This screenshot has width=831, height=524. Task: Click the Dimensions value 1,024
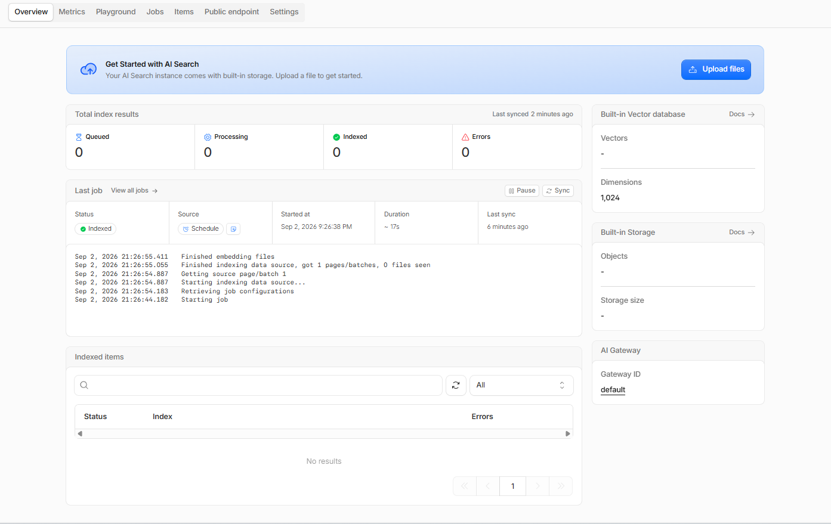(x=610, y=198)
